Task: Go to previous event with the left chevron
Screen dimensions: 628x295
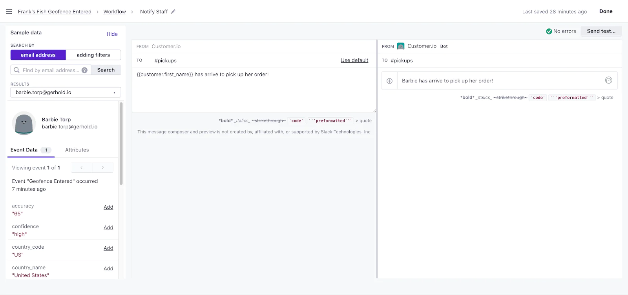Action: pyautogui.click(x=81, y=168)
